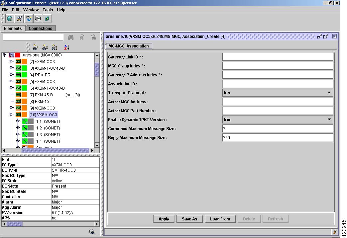Expand the [2] VXSM-OC3 tree node
Image resolution: width=347 pixels, height=238 pixels.
tap(11, 61)
